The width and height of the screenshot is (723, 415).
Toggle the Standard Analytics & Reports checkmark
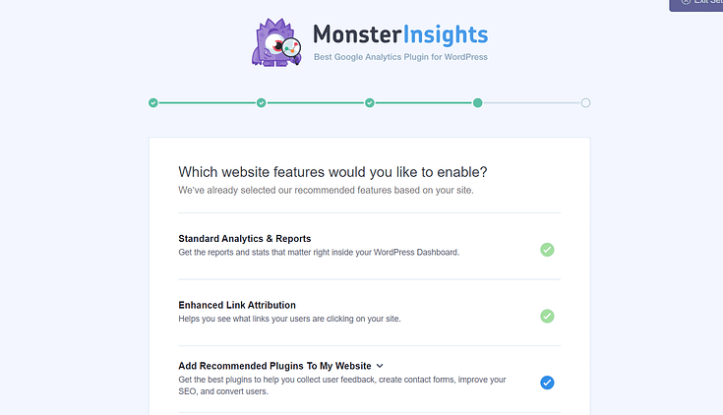(547, 250)
